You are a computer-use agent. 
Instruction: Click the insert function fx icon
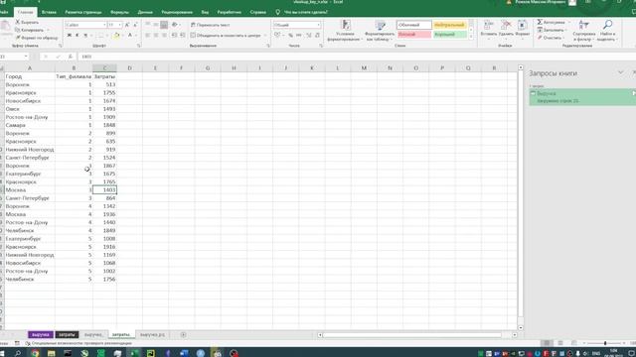(x=71, y=57)
